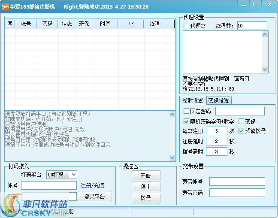Click the 时间 column header

[105, 24]
